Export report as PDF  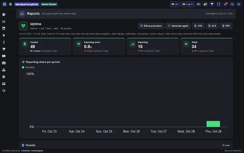(226, 26)
